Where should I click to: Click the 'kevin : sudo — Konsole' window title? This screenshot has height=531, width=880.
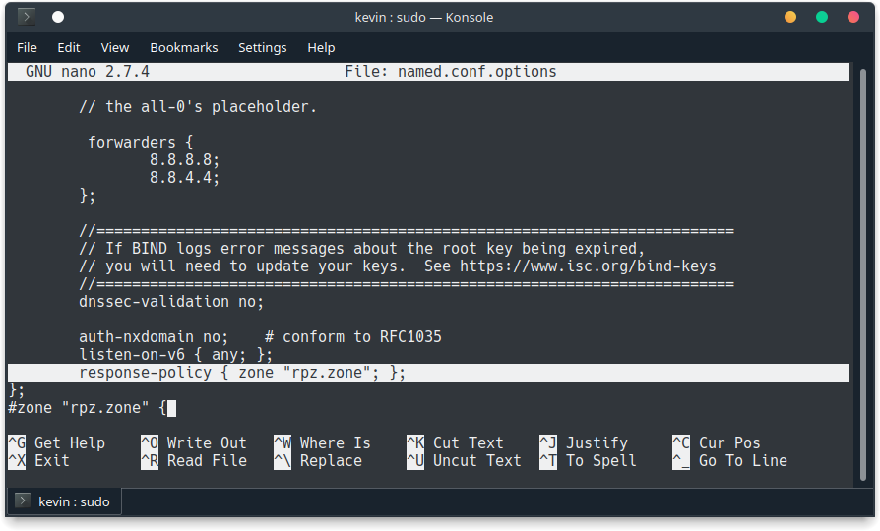[x=423, y=17]
